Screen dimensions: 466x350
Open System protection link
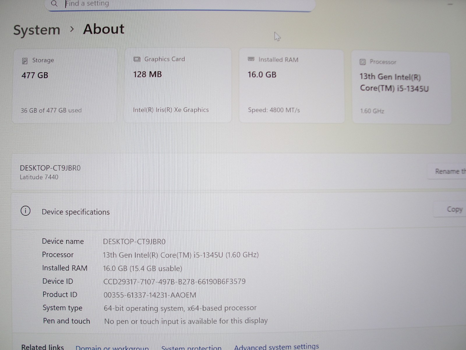pos(191,347)
